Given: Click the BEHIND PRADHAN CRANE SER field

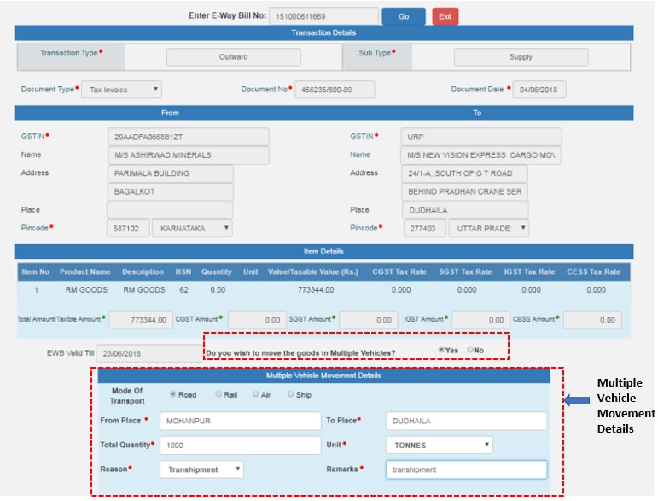Looking at the screenshot, I should (x=465, y=192).
